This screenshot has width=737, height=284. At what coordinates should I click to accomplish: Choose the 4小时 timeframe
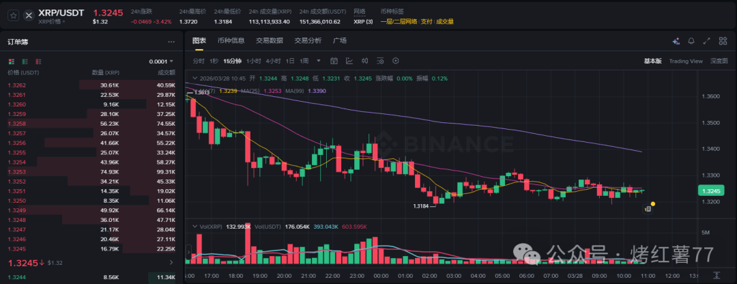pyautogui.click(x=273, y=61)
